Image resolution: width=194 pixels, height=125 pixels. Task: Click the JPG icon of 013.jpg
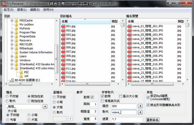63,77
